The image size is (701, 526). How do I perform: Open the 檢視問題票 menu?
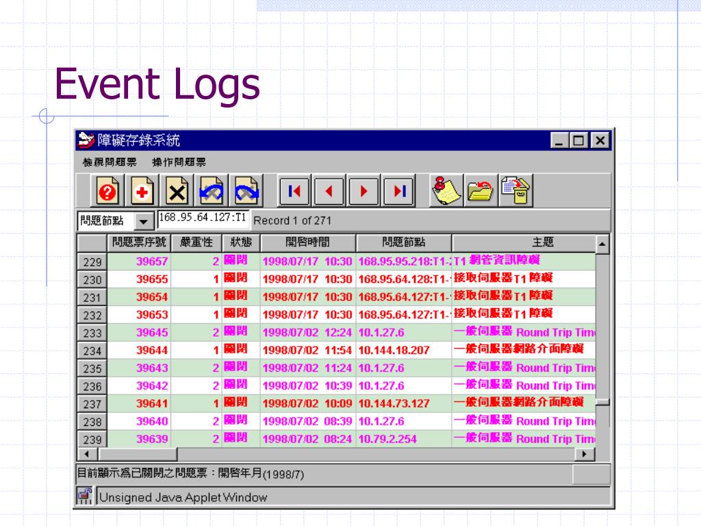click(x=110, y=162)
